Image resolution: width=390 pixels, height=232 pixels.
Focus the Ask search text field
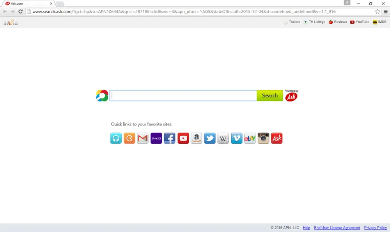pyautogui.click(x=183, y=96)
